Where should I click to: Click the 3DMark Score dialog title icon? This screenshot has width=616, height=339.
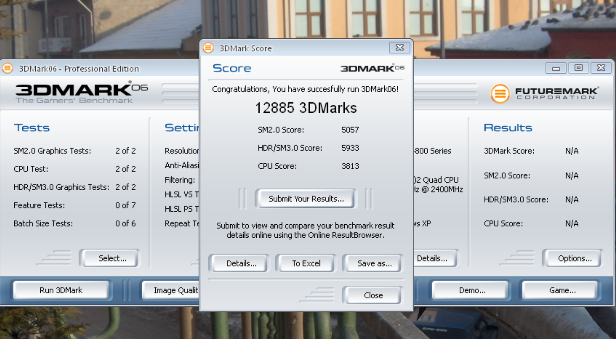[x=208, y=48]
